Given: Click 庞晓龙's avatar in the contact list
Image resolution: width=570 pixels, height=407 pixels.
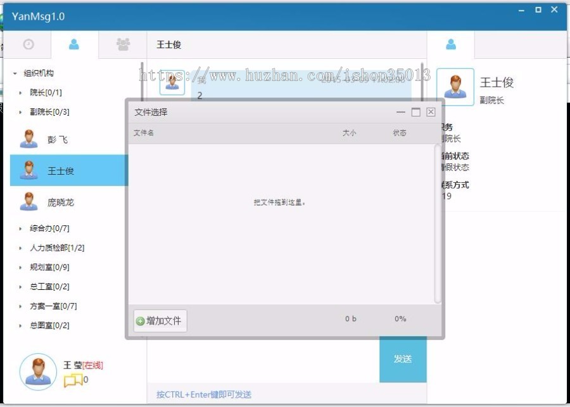Looking at the screenshot, I should [28, 201].
